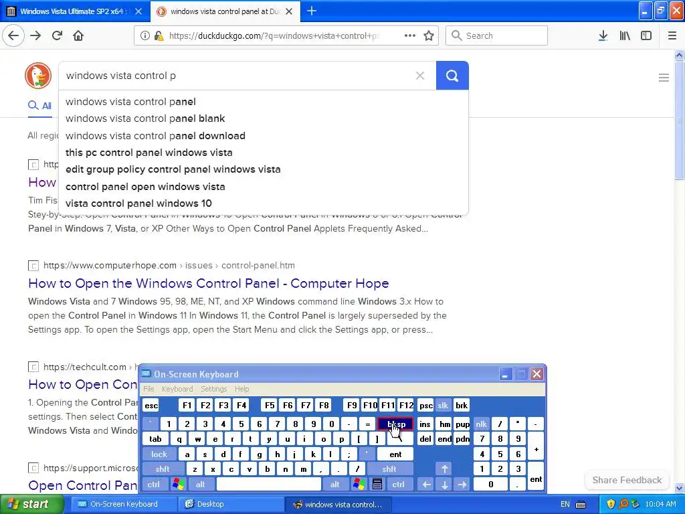Select the All search results tab
The height and width of the screenshot is (514, 685).
pyautogui.click(x=40, y=106)
